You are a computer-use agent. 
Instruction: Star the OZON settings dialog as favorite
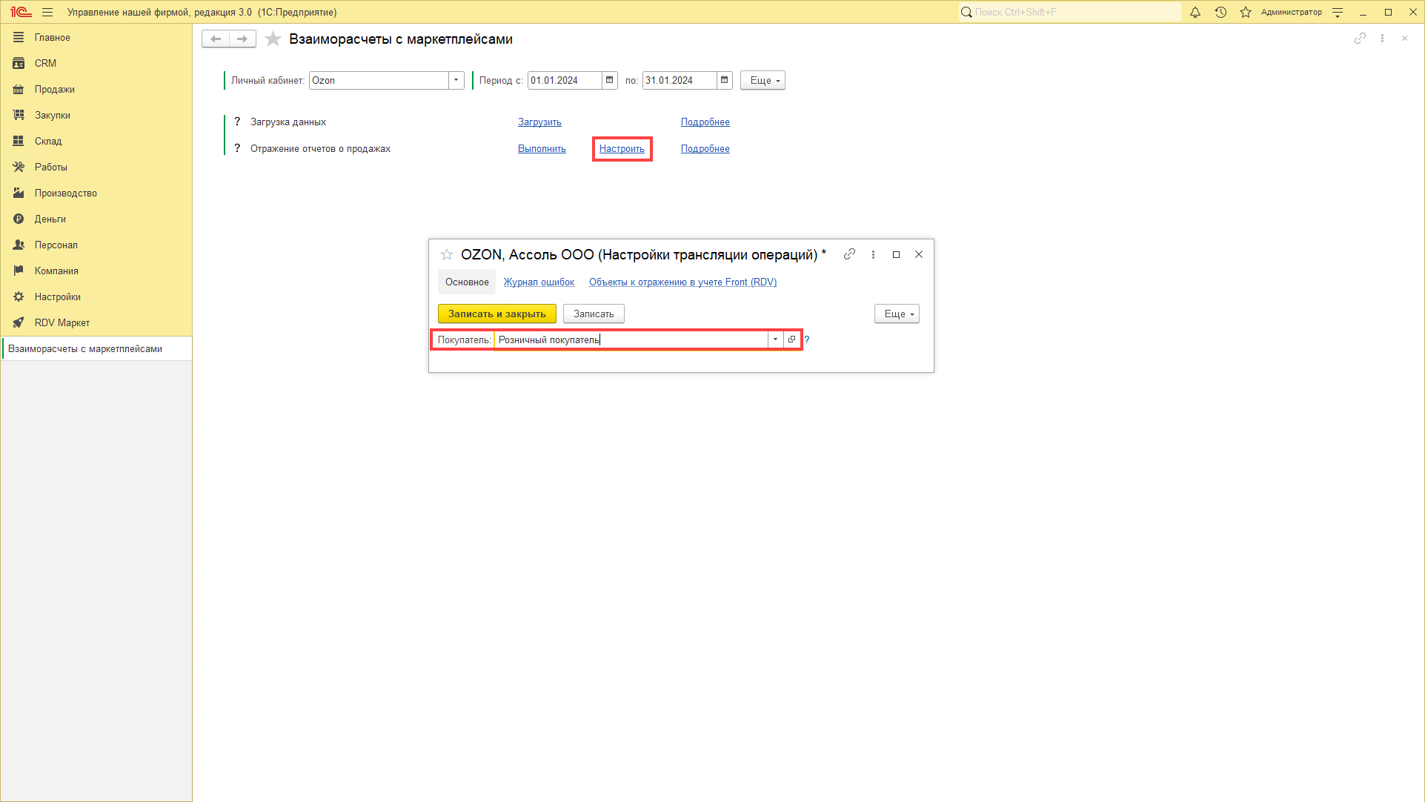pos(447,254)
